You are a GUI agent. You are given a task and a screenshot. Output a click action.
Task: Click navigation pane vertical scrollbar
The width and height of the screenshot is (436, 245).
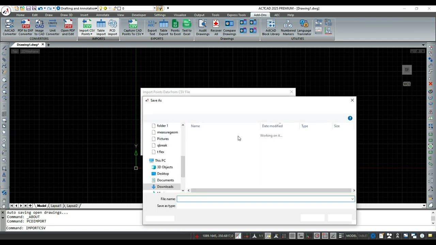coord(183,167)
